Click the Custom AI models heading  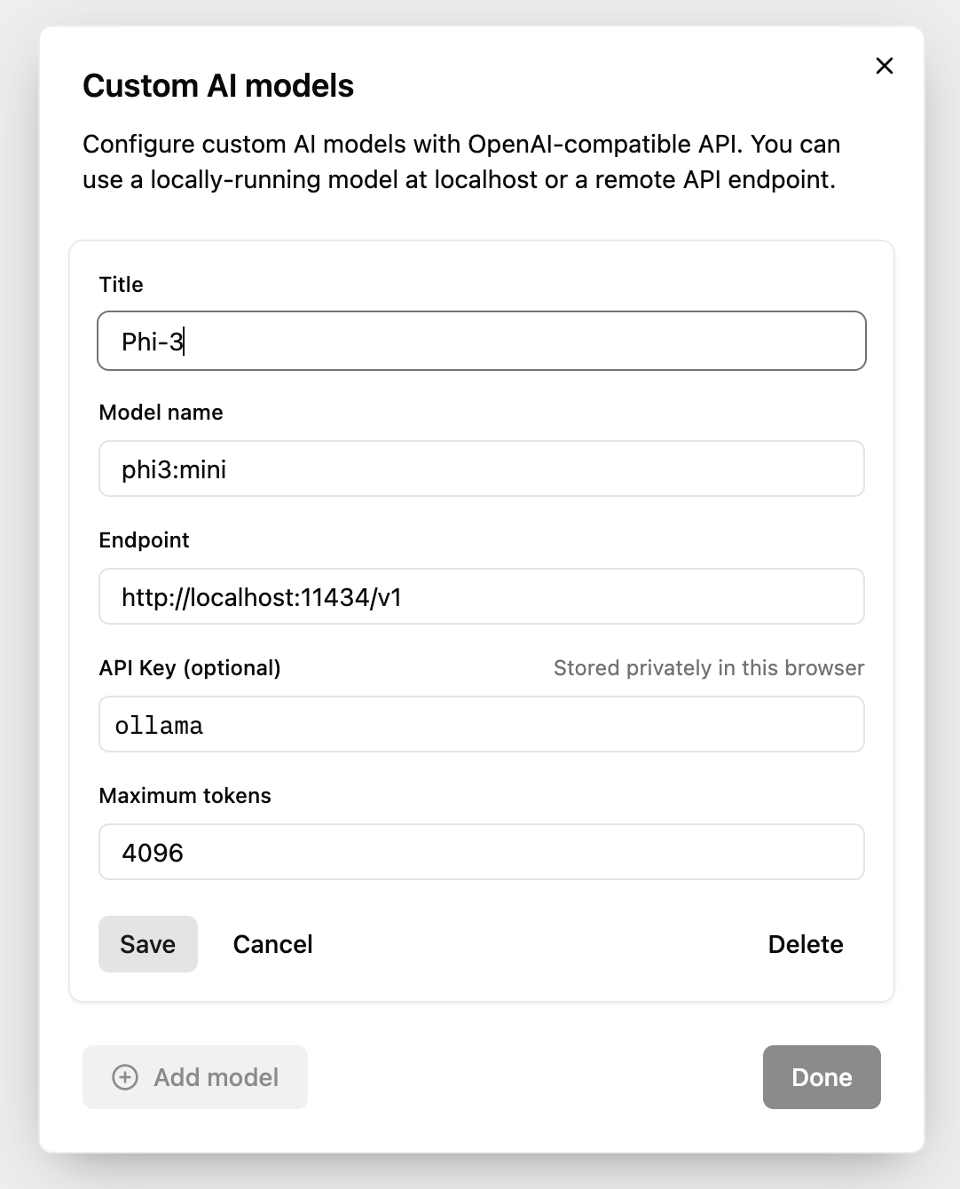point(217,85)
